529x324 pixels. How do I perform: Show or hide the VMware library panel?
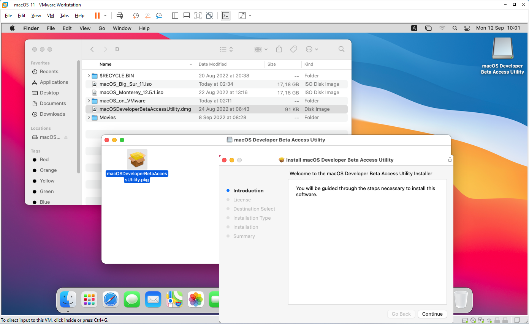[175, 16]
